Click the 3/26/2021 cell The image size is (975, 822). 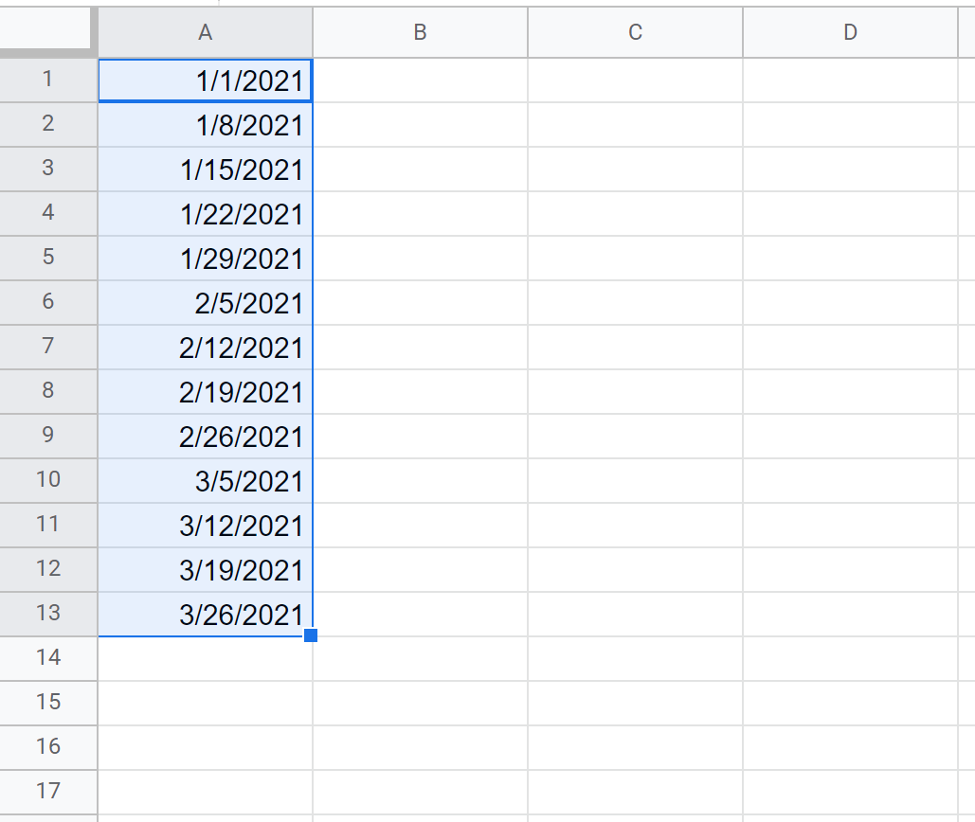(206, 614)
